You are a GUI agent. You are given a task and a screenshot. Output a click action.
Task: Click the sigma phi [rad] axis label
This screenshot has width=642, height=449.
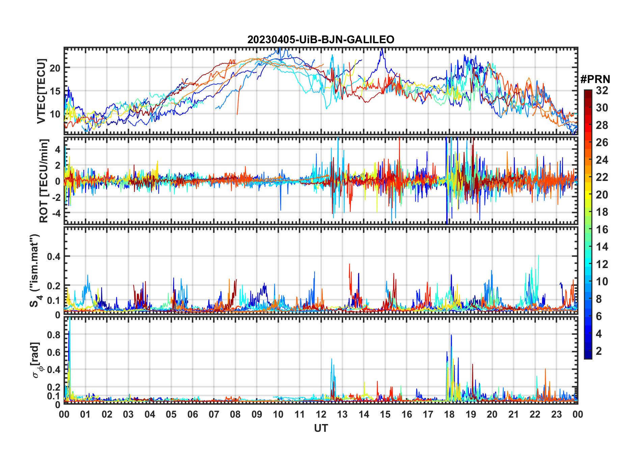(x=36, y=360)
